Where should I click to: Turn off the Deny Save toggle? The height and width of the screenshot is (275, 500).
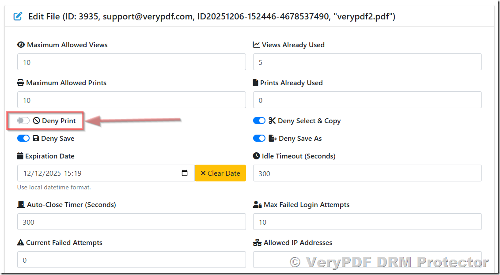(x=23, y=138)
